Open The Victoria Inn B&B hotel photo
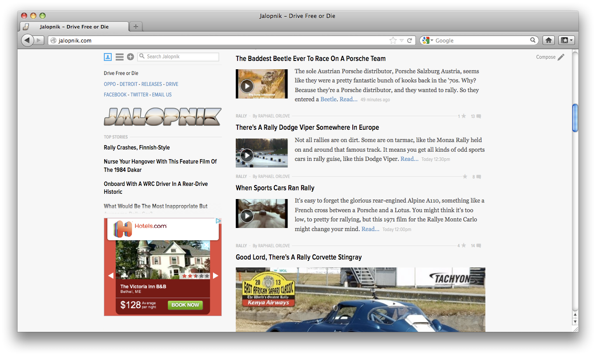 coord(163,260)
